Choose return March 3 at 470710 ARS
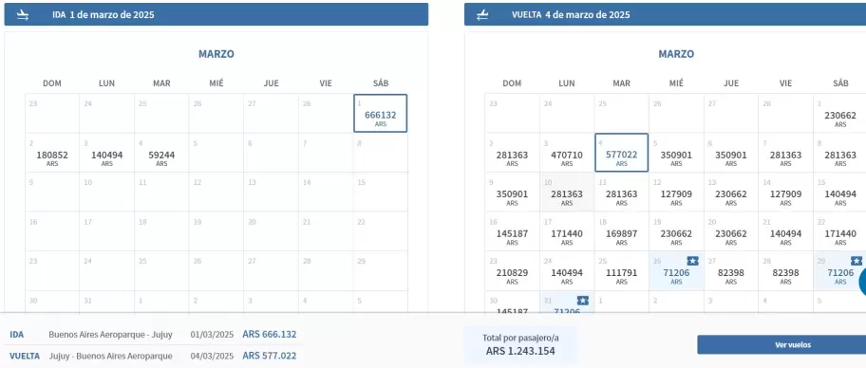Screen dimensions: 866x368 tap(567, 153)
